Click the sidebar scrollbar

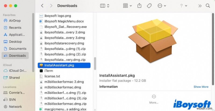click(x=33, y=42)
